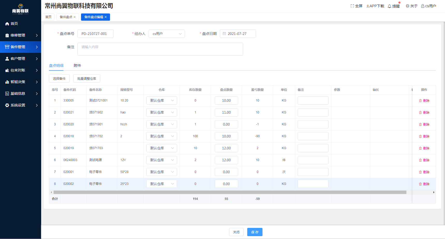Viewport: 445px width, 239px height.
Task: Click the table's horizontal scrollbar
Action: [230, 192]
